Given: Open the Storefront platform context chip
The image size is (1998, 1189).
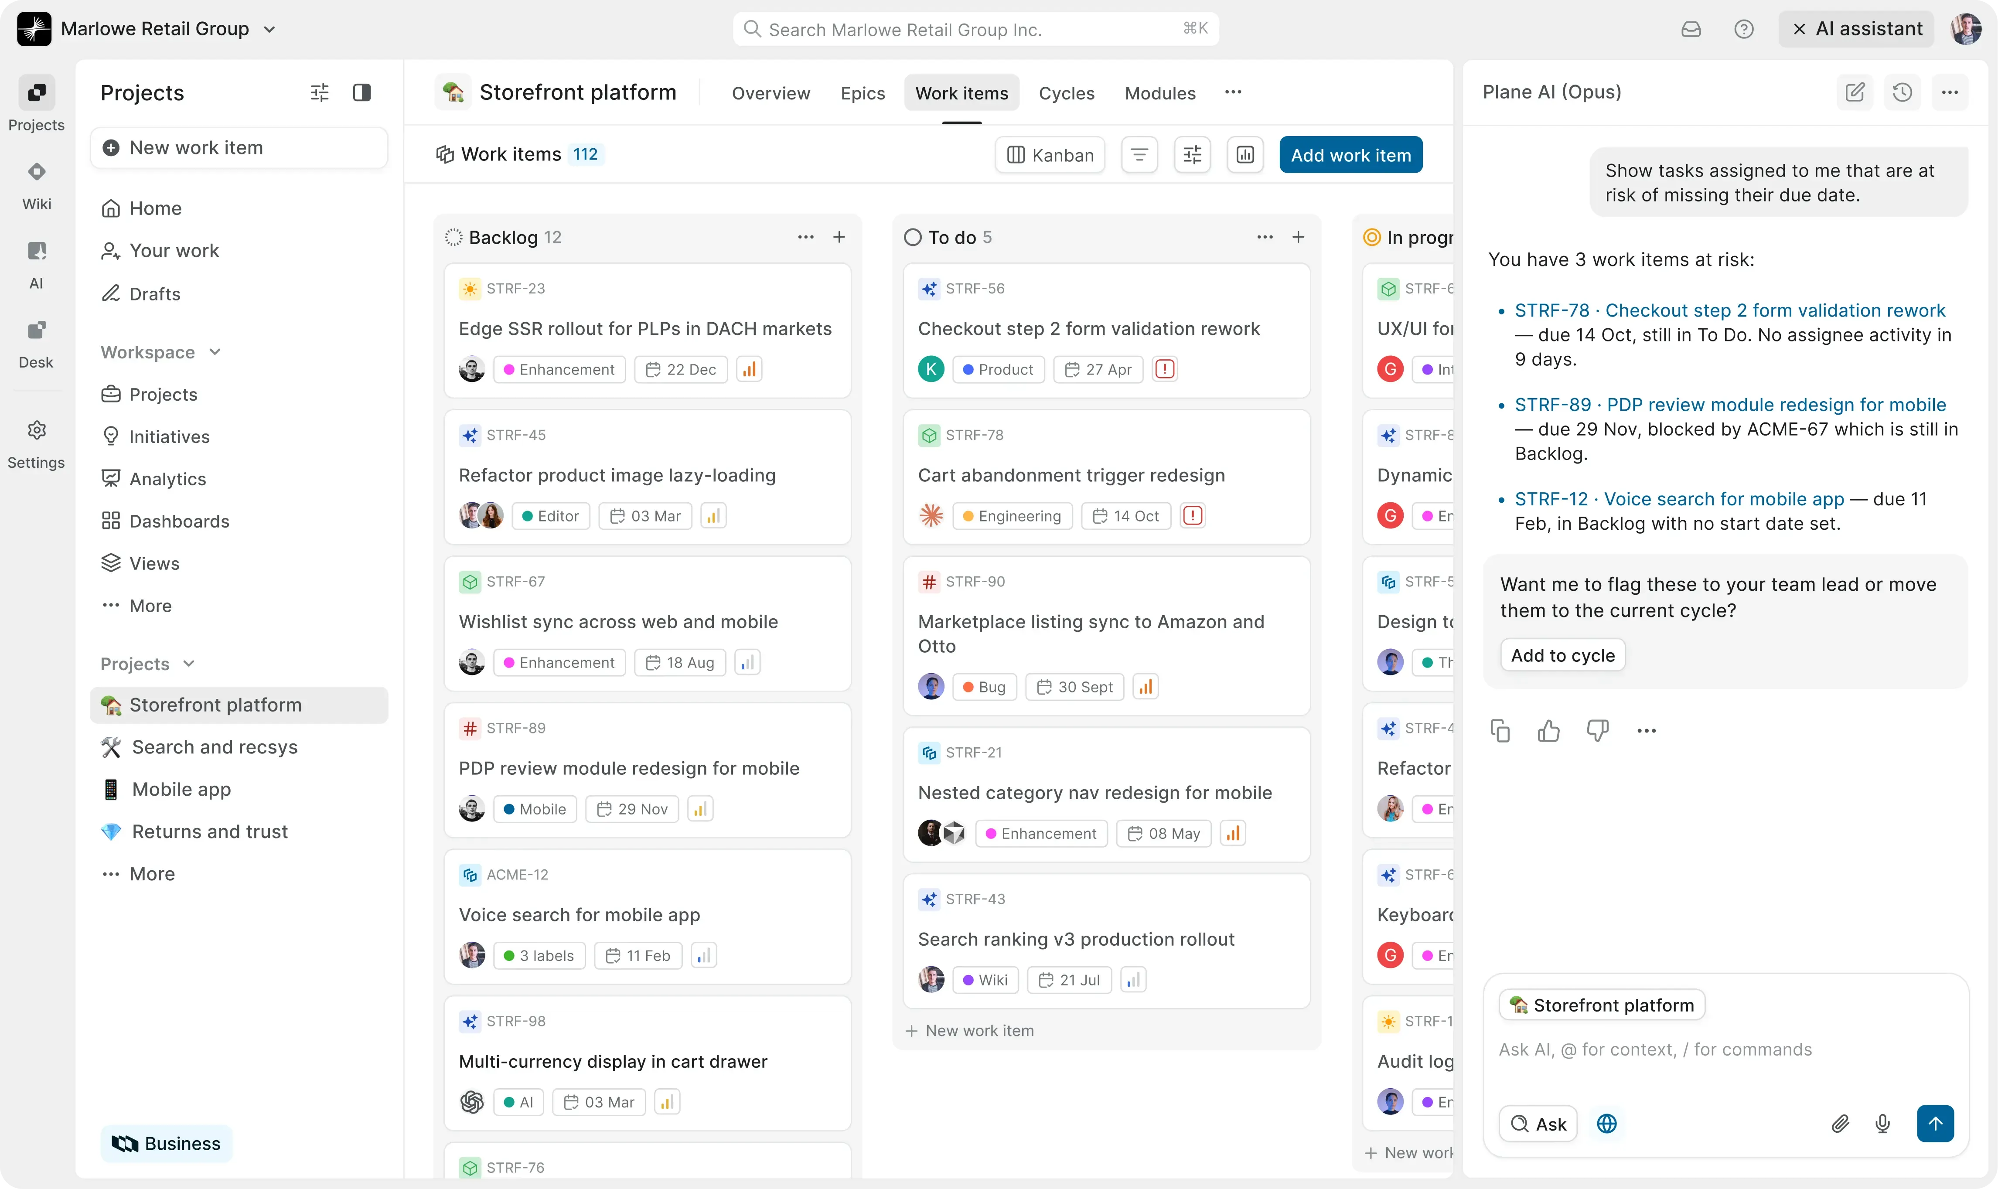Looking at the screenshot, I should pyautogui.click(x=1602, y=1005).
